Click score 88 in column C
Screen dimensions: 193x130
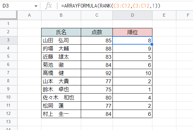(97, 49)
